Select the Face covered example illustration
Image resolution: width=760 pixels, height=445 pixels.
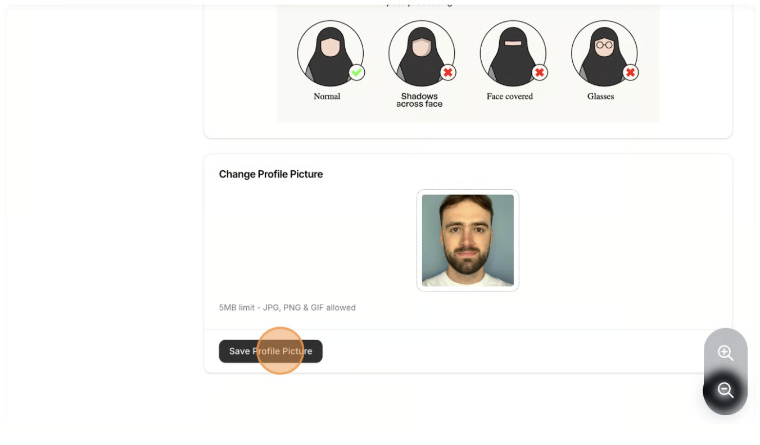tap(513, 53)
